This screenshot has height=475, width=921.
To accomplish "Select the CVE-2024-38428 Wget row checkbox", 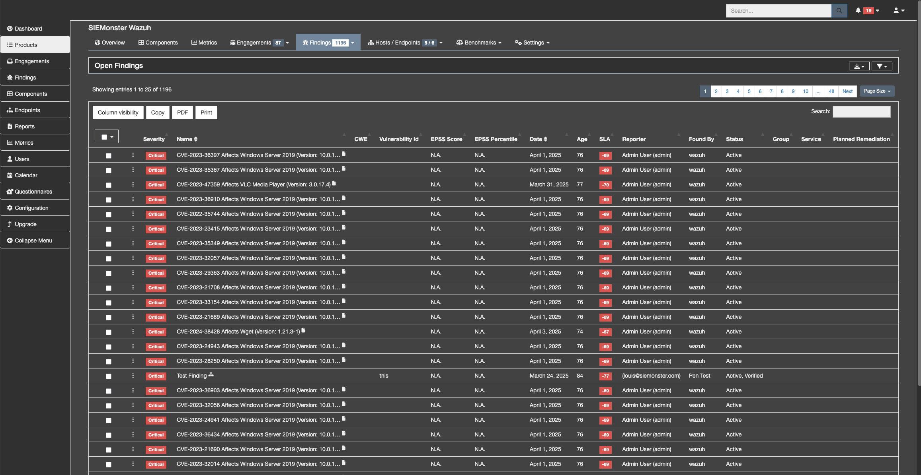I will pos(109,332).
